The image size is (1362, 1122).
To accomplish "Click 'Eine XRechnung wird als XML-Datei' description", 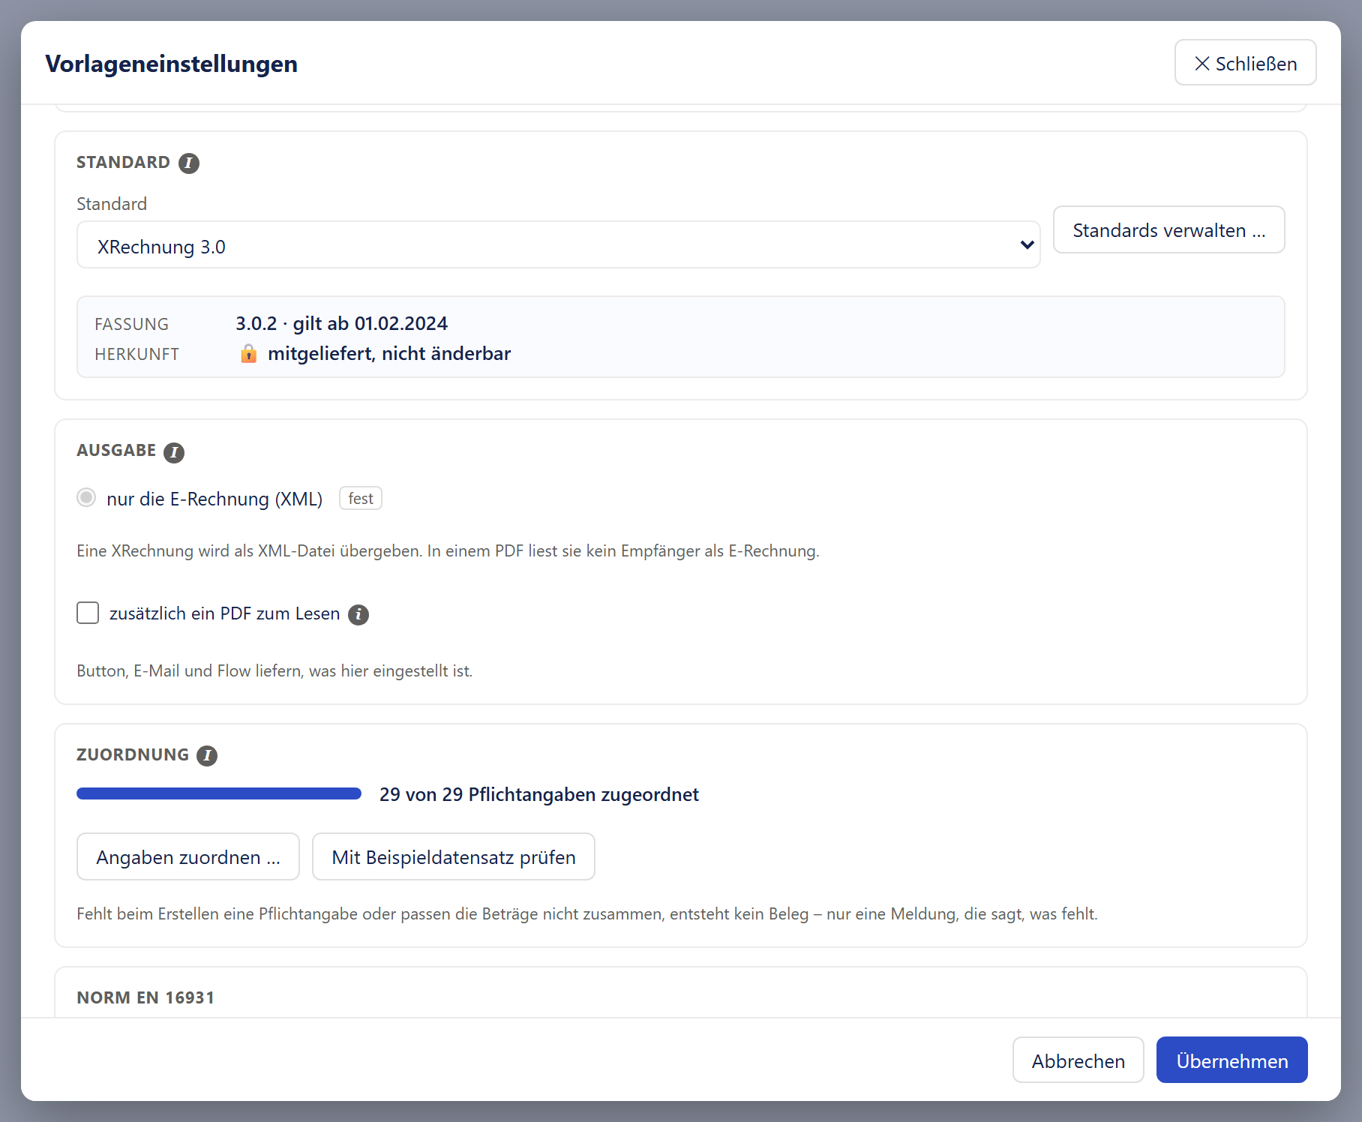I will point(448,550).
